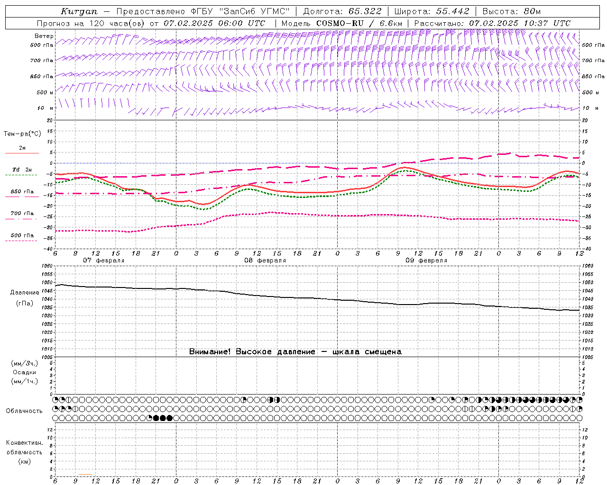The image size is (607, 485).
Task: Click the Td 2м legend label
Action: point(22,170)
